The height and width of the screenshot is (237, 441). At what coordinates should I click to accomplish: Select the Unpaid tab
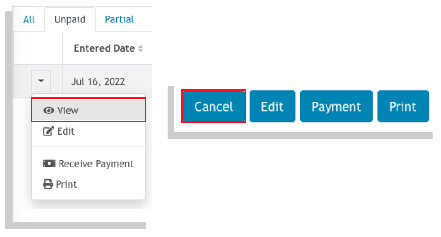coord(70,19)
